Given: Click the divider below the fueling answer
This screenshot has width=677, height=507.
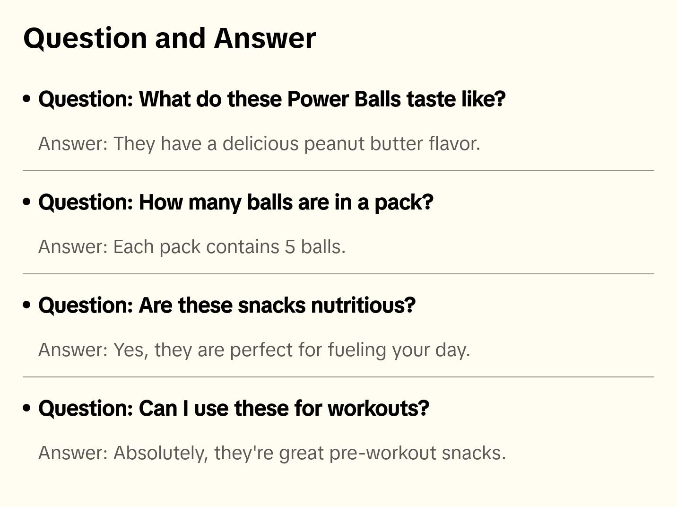Looking at the screenshot, I should (338, 377).
